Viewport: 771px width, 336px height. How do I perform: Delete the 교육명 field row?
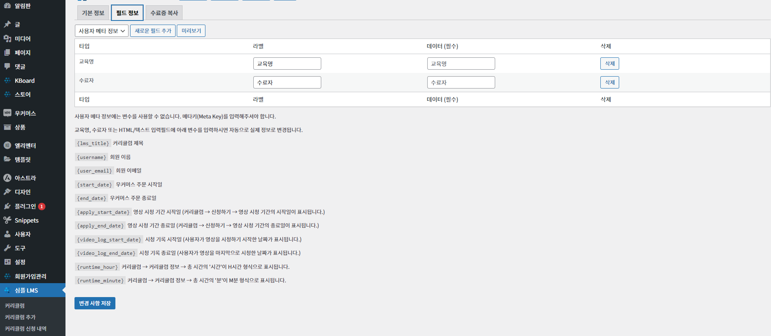click(x=610, y=64)
